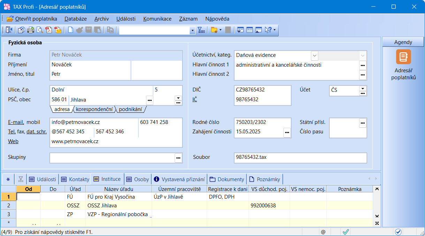425x236 pixels.
Task: Expand the toolbar search combo box
Action: pos(192,30)
